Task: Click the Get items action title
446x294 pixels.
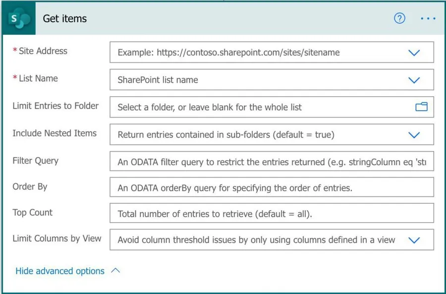Action: (65, 19)
